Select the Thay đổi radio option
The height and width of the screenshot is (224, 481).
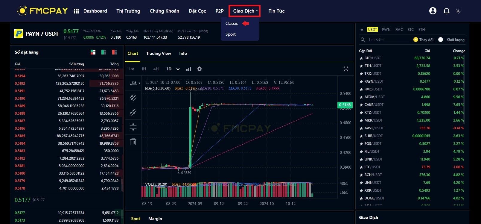tap(416, 40)
